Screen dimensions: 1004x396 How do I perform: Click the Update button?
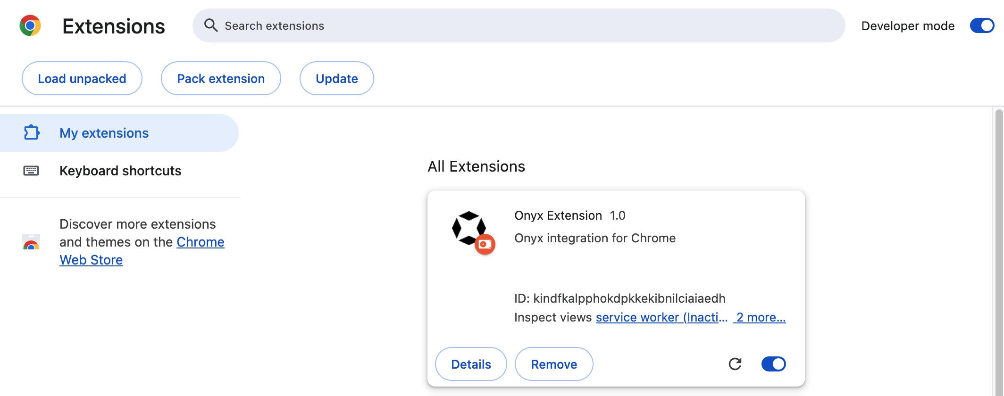337,78
